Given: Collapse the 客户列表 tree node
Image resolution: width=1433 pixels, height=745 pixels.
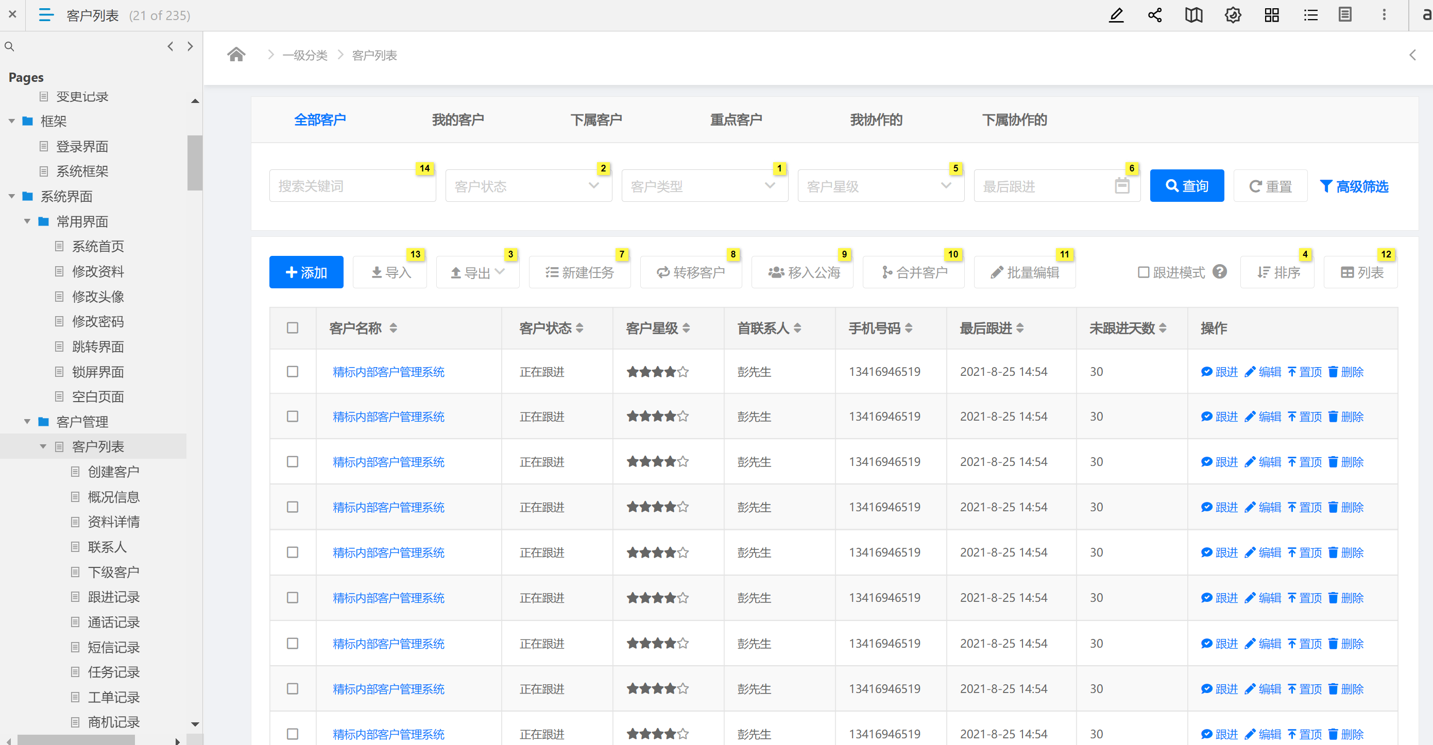Looking at the screenshot, I should click(43, 446).
